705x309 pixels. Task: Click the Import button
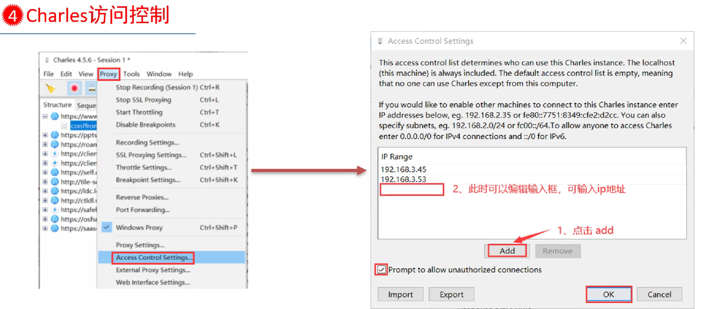click(x=401, y=294)
